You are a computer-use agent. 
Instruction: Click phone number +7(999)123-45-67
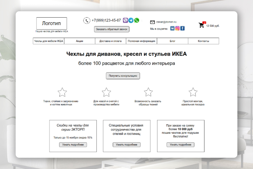coord(106,20)
